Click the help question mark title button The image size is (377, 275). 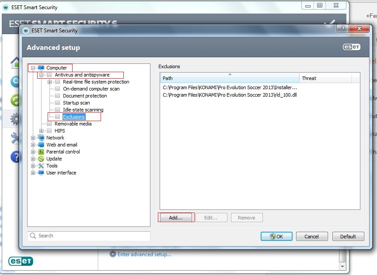342,28
